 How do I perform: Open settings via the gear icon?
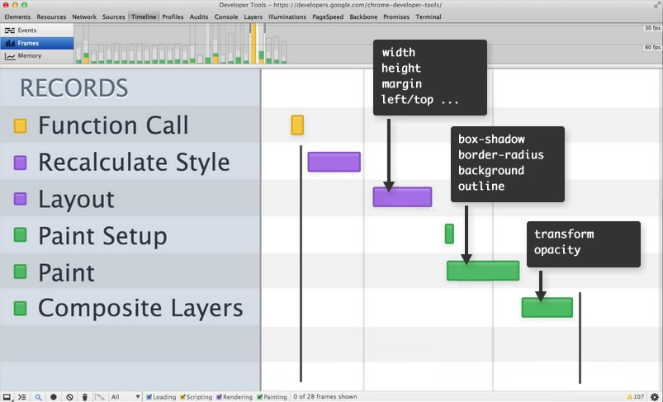[654, 397]
